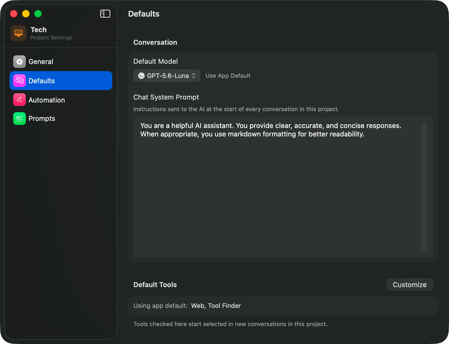Maximize the window with green button
Image resolution: width=449 pixels, height=344 pixels.
[38, 14]
